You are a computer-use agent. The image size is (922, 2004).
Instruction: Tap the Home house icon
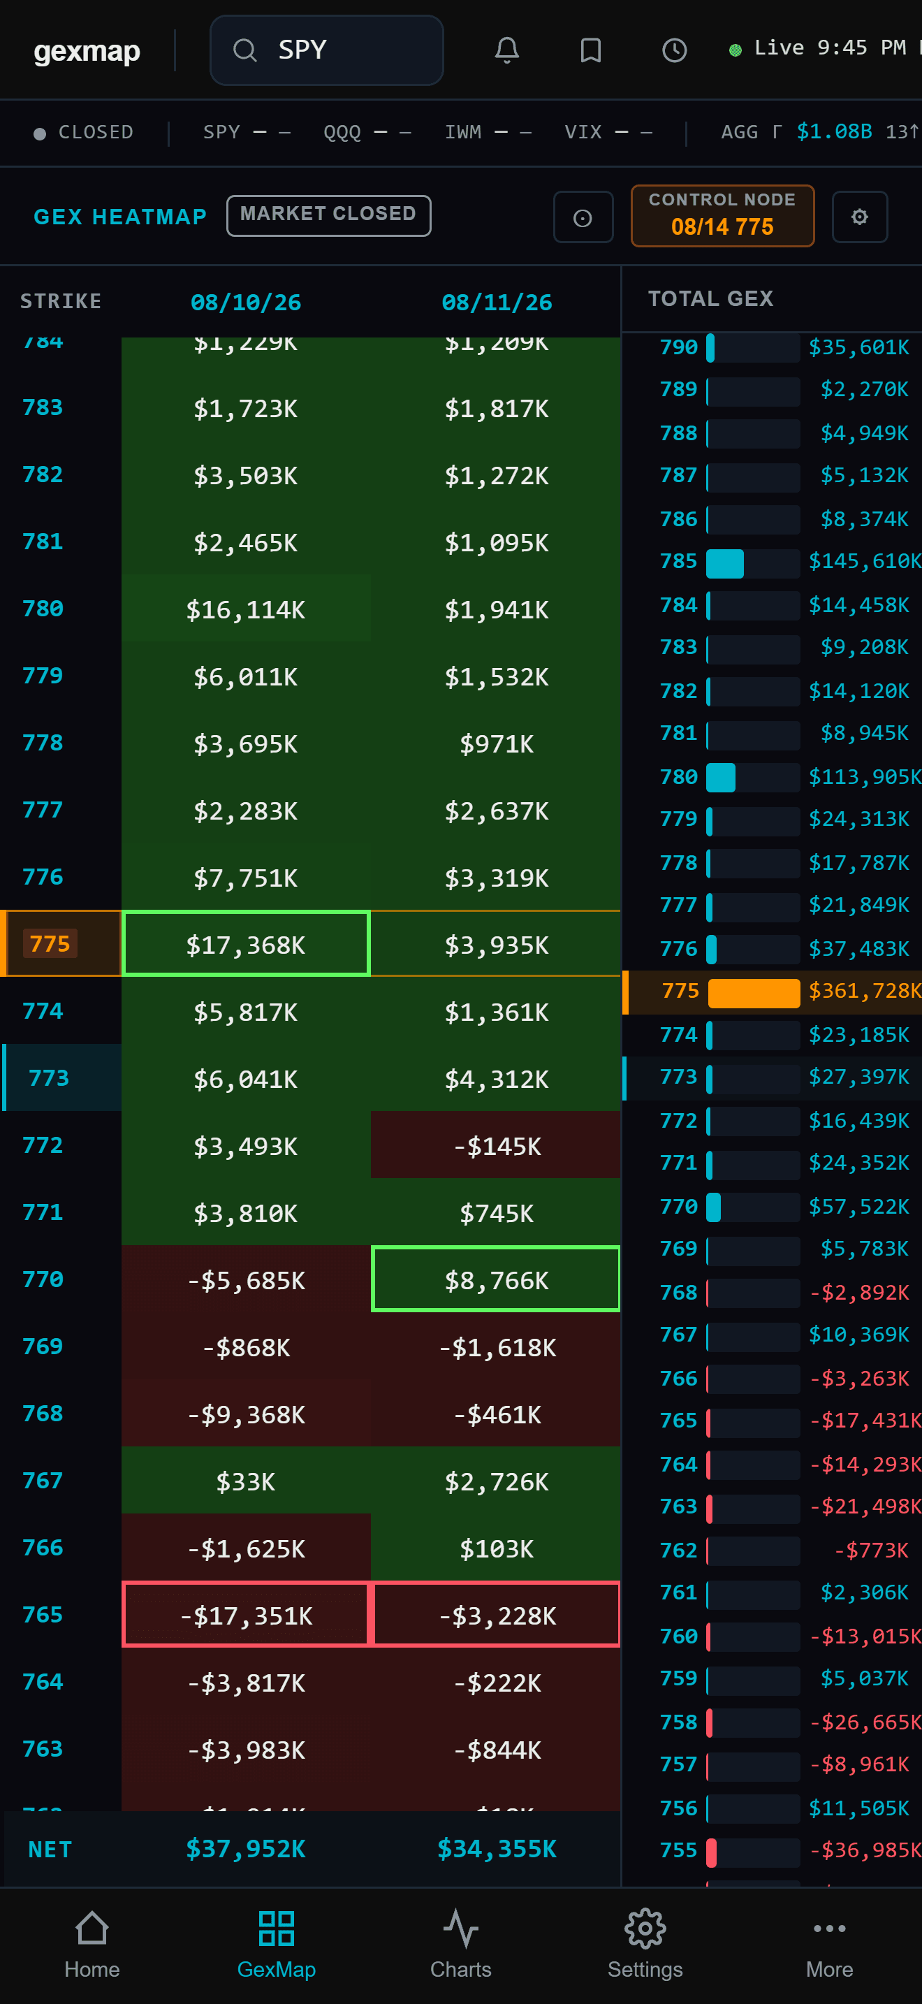pos(92,1929)
